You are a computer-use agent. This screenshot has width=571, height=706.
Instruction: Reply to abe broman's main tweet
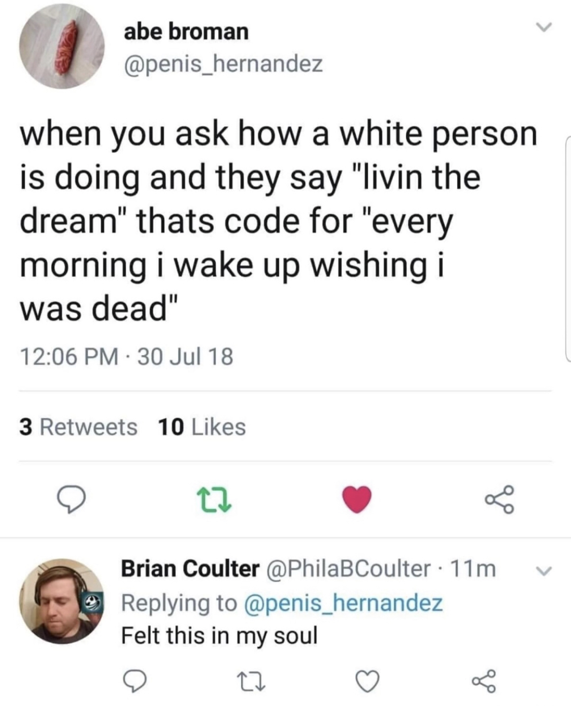(71, 499)
